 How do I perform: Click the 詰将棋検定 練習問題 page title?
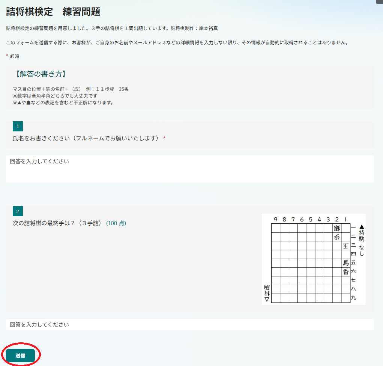point(53,12)
